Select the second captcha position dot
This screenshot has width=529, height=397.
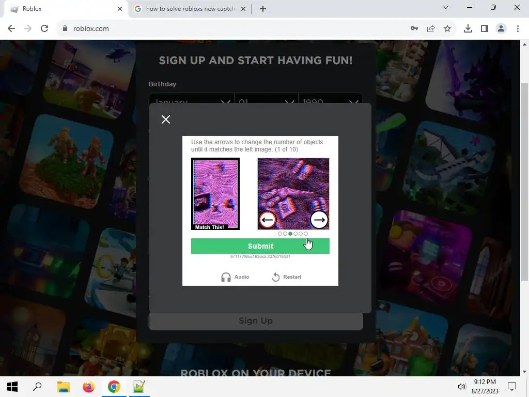coord(285,234)
